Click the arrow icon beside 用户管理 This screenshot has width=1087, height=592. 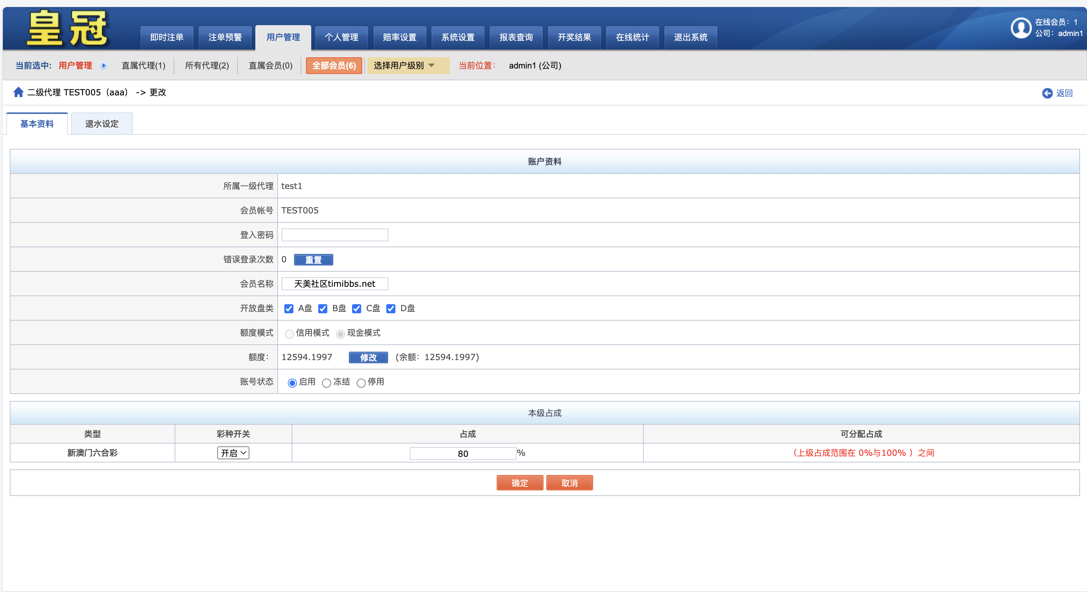point(103,65)
